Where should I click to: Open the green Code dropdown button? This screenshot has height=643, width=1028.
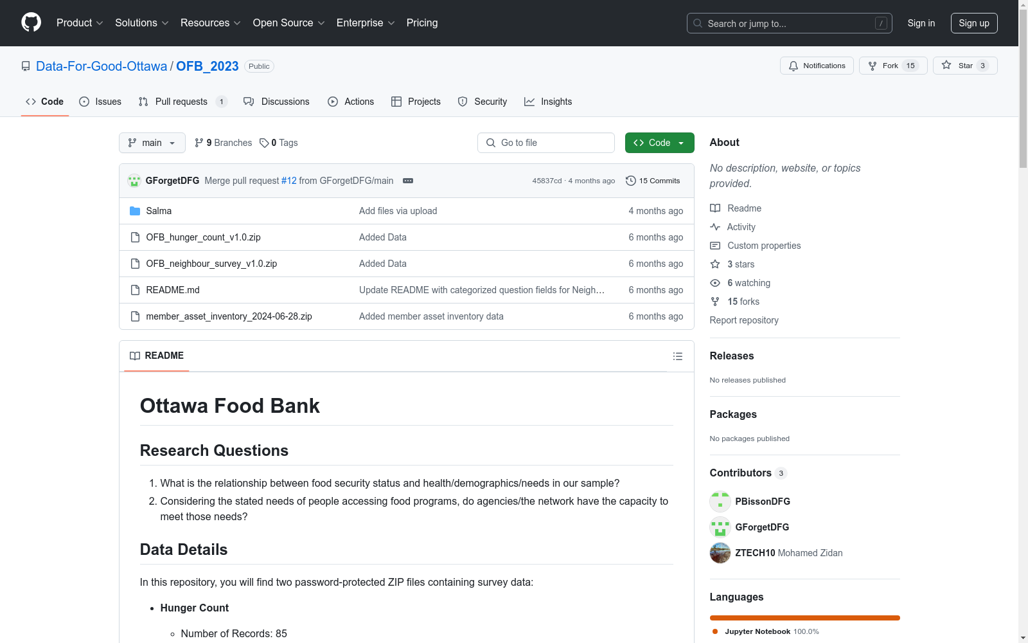point(660,143)
